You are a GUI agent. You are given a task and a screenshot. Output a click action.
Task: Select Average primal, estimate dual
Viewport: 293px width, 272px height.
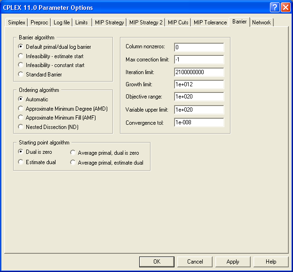[x=107, y=163]
